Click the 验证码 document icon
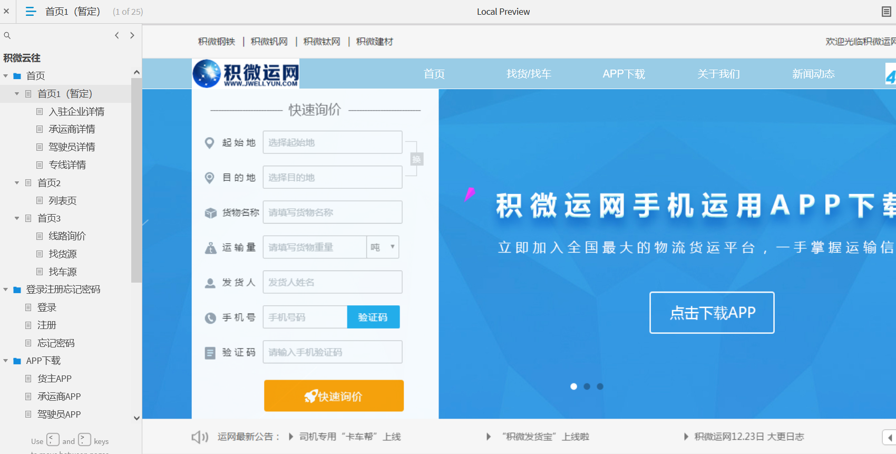The width and height of the screenshot is (896, 454). point(210,353)
